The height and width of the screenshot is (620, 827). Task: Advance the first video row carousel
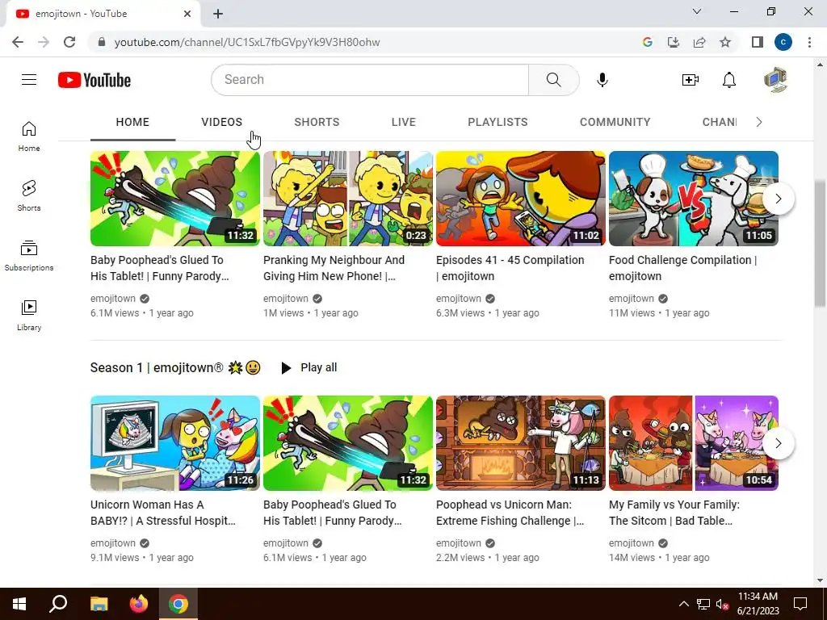pos(779,199)
